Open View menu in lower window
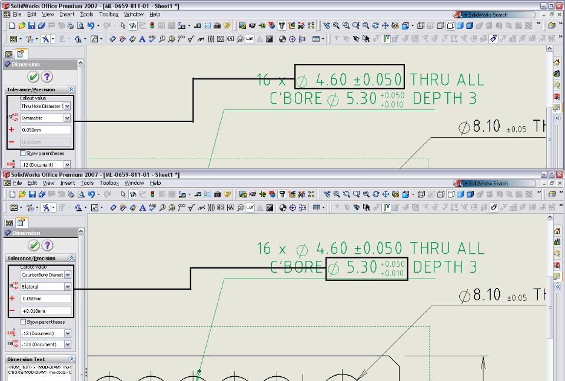 48,183
